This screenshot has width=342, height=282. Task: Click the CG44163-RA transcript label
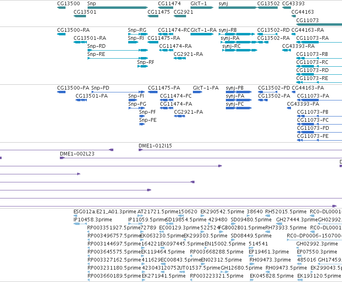307,30
